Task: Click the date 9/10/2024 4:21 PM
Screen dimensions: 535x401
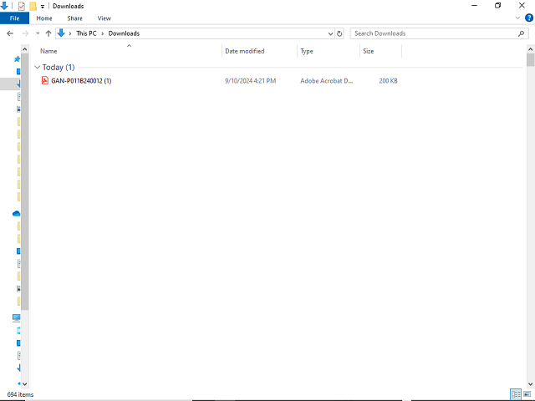Action: (x=250, y=81)
